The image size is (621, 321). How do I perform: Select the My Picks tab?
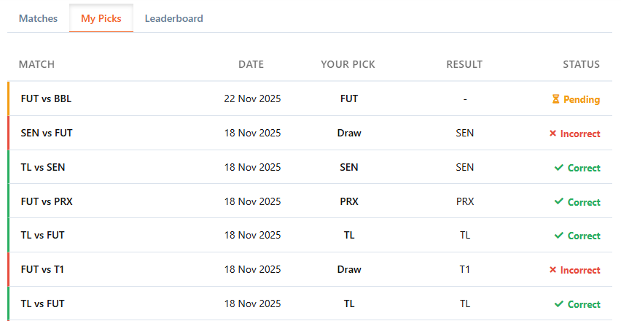[x=101, y=18]
